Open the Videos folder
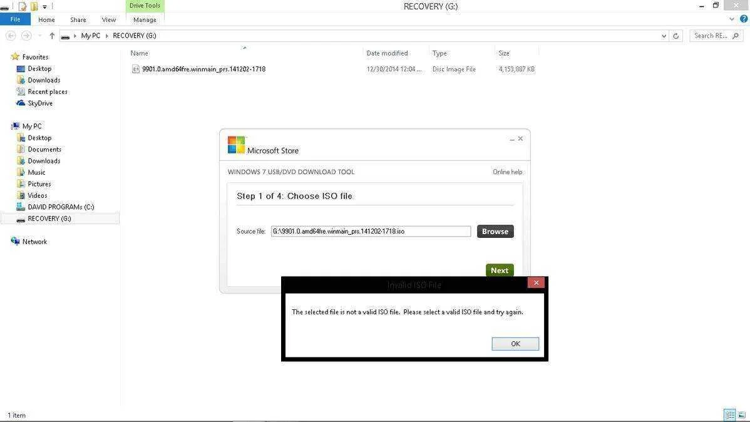Image resolution: width=750 pixels, height=422 pixels. tap(38, 195)
